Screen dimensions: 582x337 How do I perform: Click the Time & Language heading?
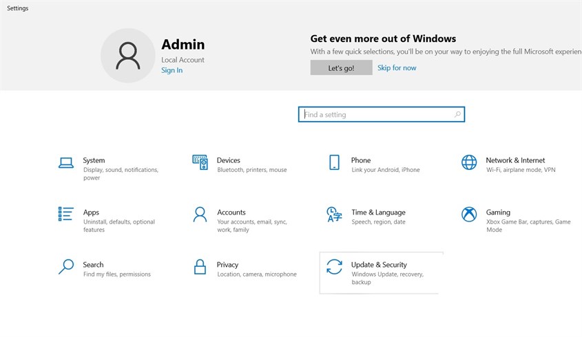pyautogui.click(x=378, y=213)
